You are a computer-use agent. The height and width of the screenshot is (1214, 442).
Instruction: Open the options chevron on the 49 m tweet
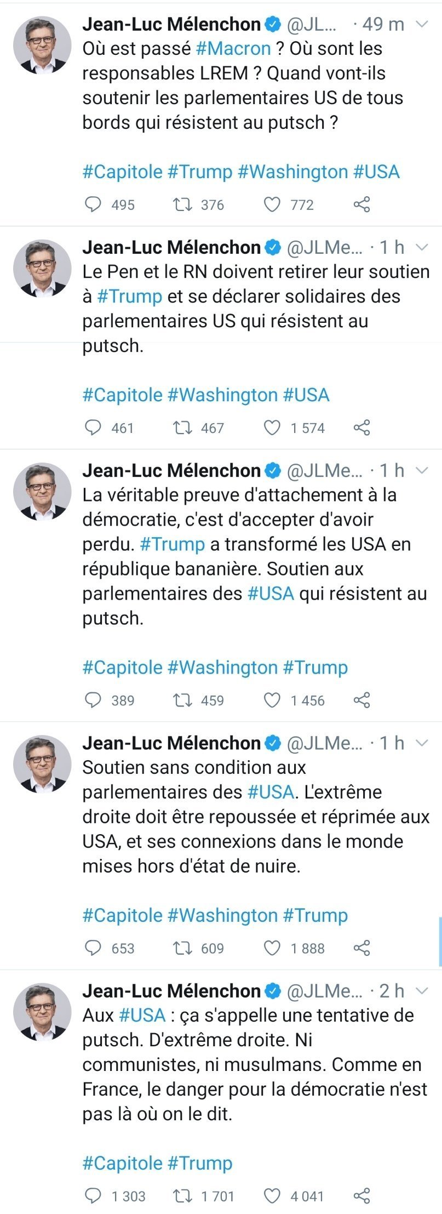click(422, 24)
